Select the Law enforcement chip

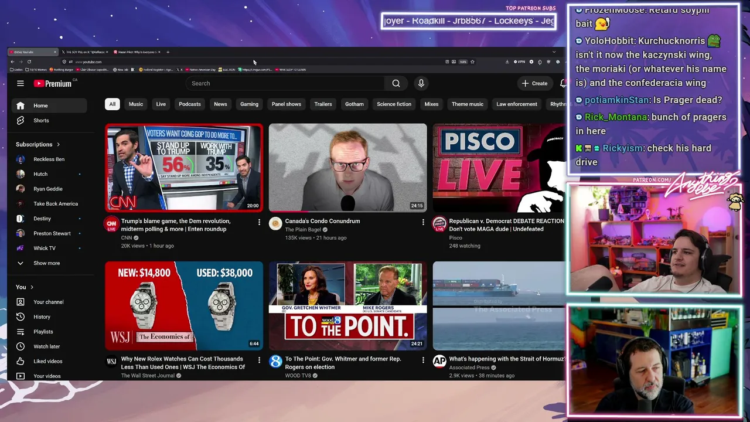coord(517,104)
